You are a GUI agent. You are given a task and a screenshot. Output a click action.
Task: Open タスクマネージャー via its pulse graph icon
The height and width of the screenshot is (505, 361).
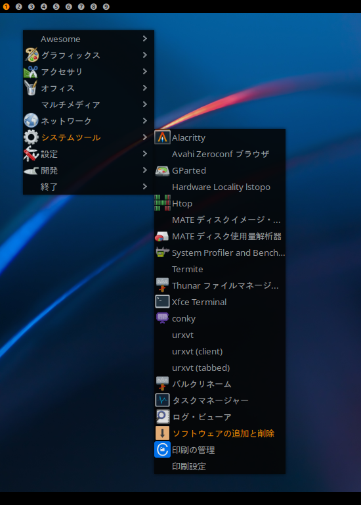162,400
